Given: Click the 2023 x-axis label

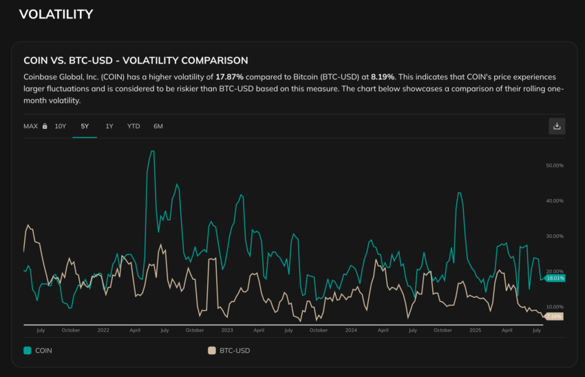Looking at the screenshot, I should click(x=227, y=330).
